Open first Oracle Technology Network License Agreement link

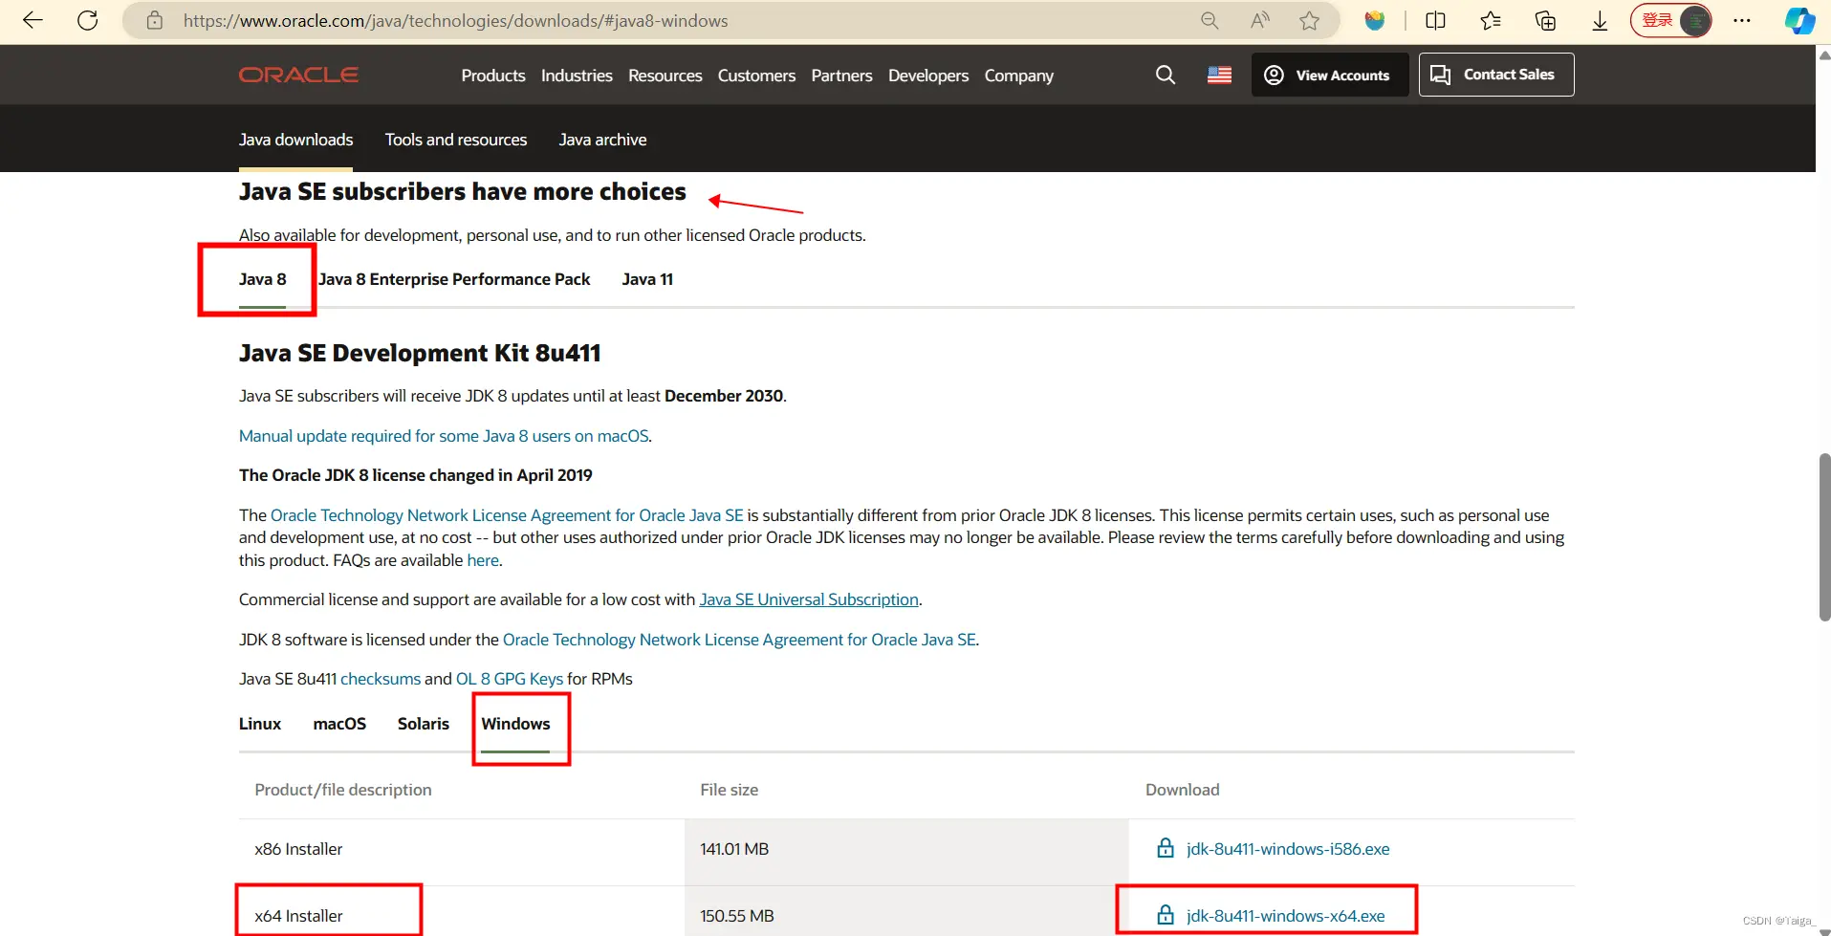click(507, 515)
